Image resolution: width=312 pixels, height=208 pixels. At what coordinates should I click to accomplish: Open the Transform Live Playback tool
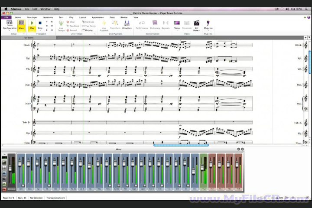pyautogui.click(x=115, y=25)
